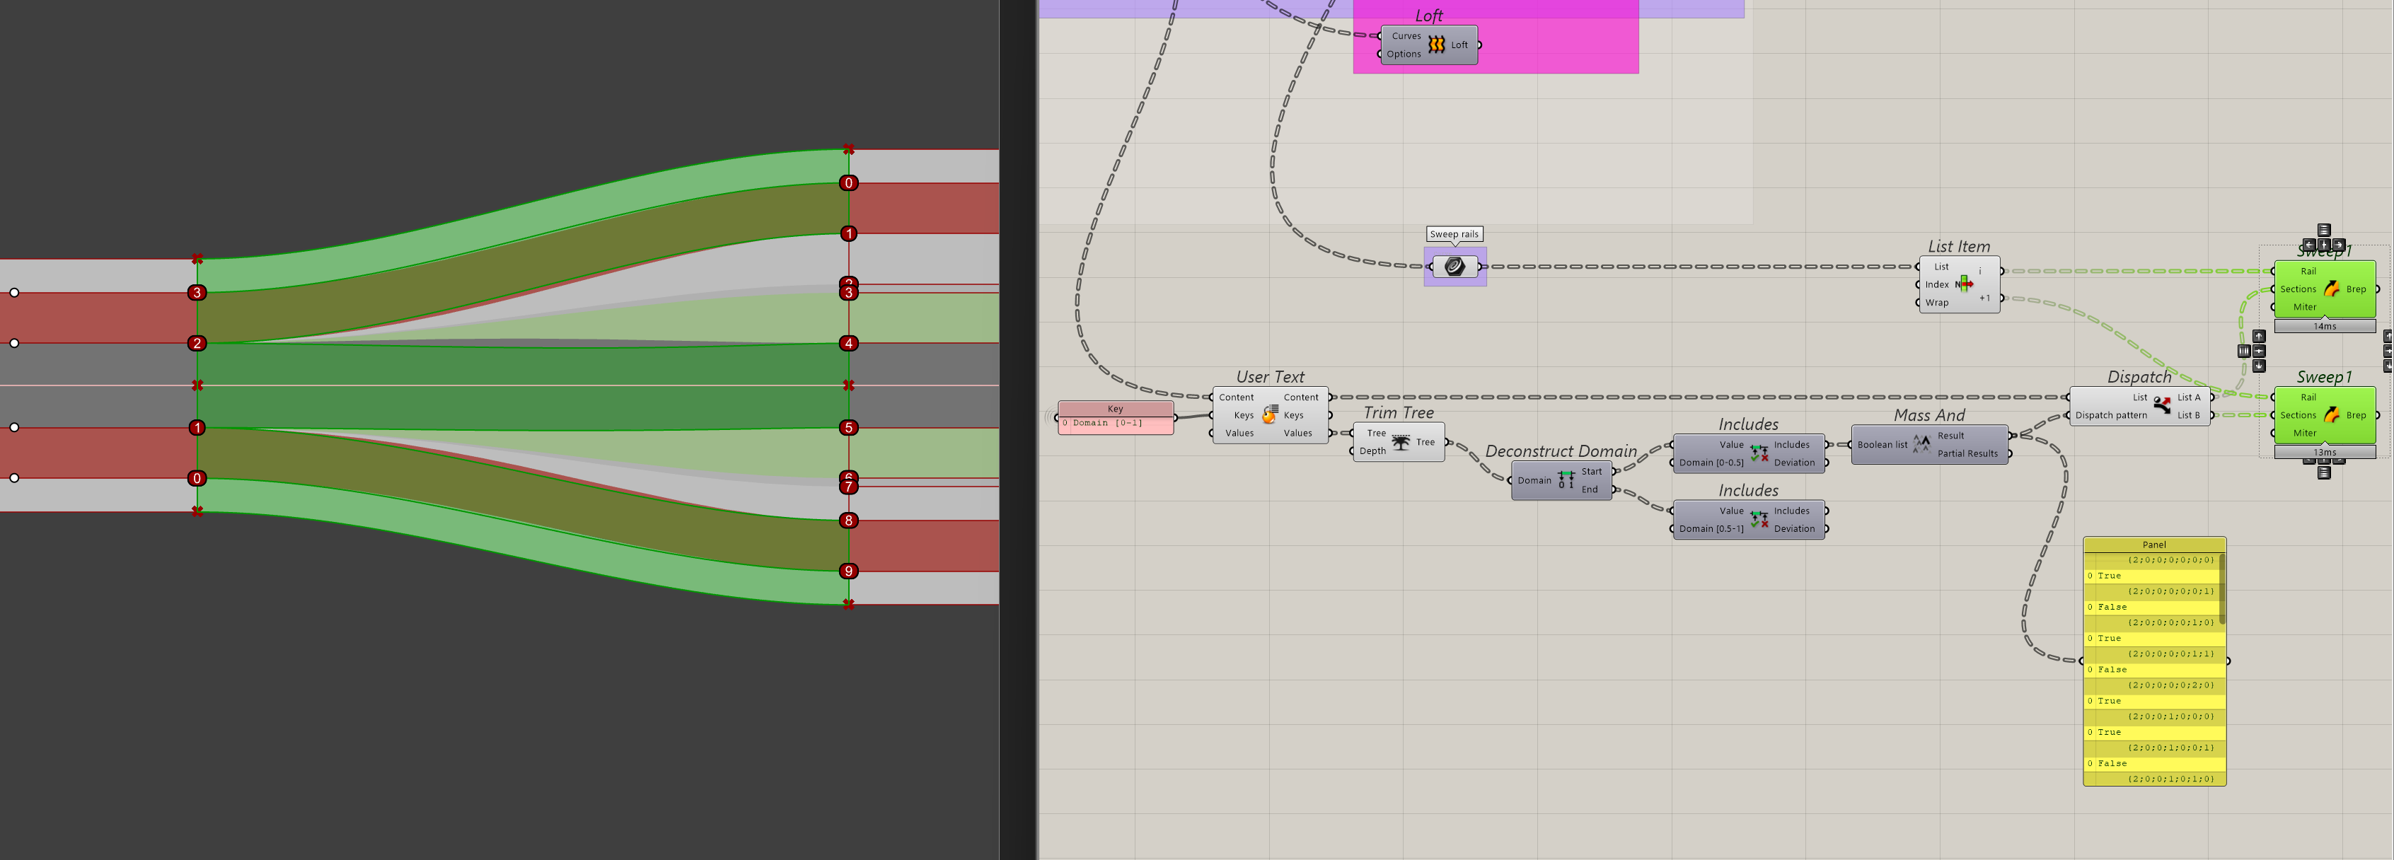Click vertical-bars distribute button beside Sweep1 group

pos(2243,351)
